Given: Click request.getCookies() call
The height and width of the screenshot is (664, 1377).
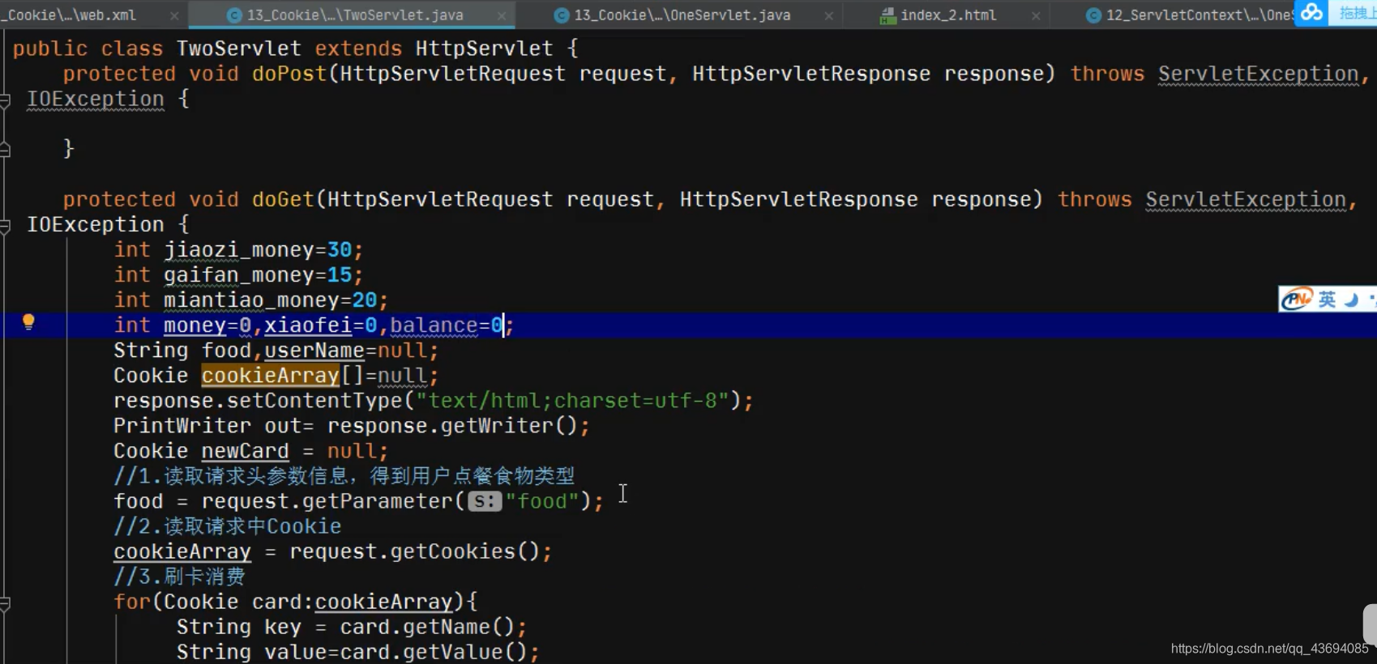Looking at the screenshot, I should [x=414, y=551].
